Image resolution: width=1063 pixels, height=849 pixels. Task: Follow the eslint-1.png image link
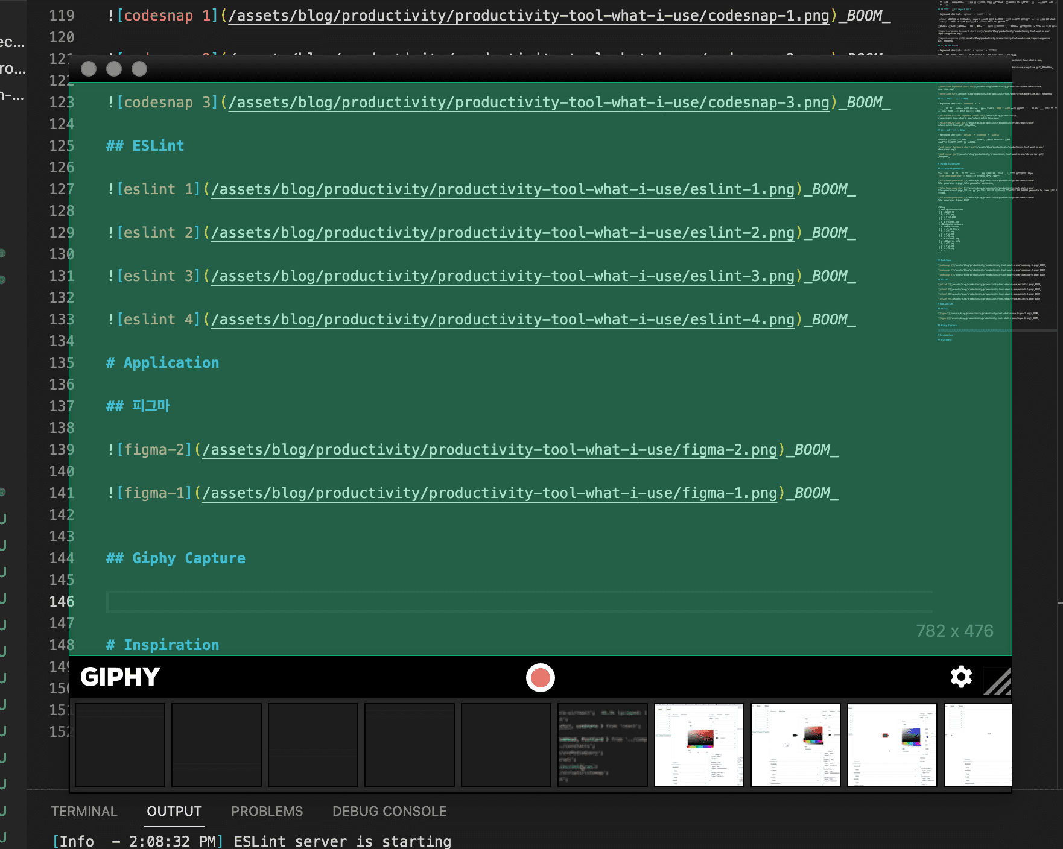click(503, 189)
